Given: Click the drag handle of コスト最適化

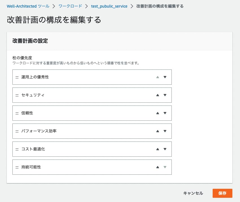Looking at the screenshot, I should tap(17, 149).
